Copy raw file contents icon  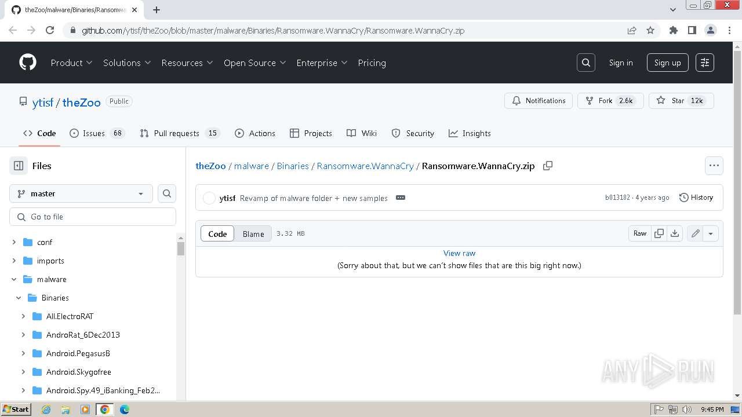pyautogui.click(x=659, y=233)
